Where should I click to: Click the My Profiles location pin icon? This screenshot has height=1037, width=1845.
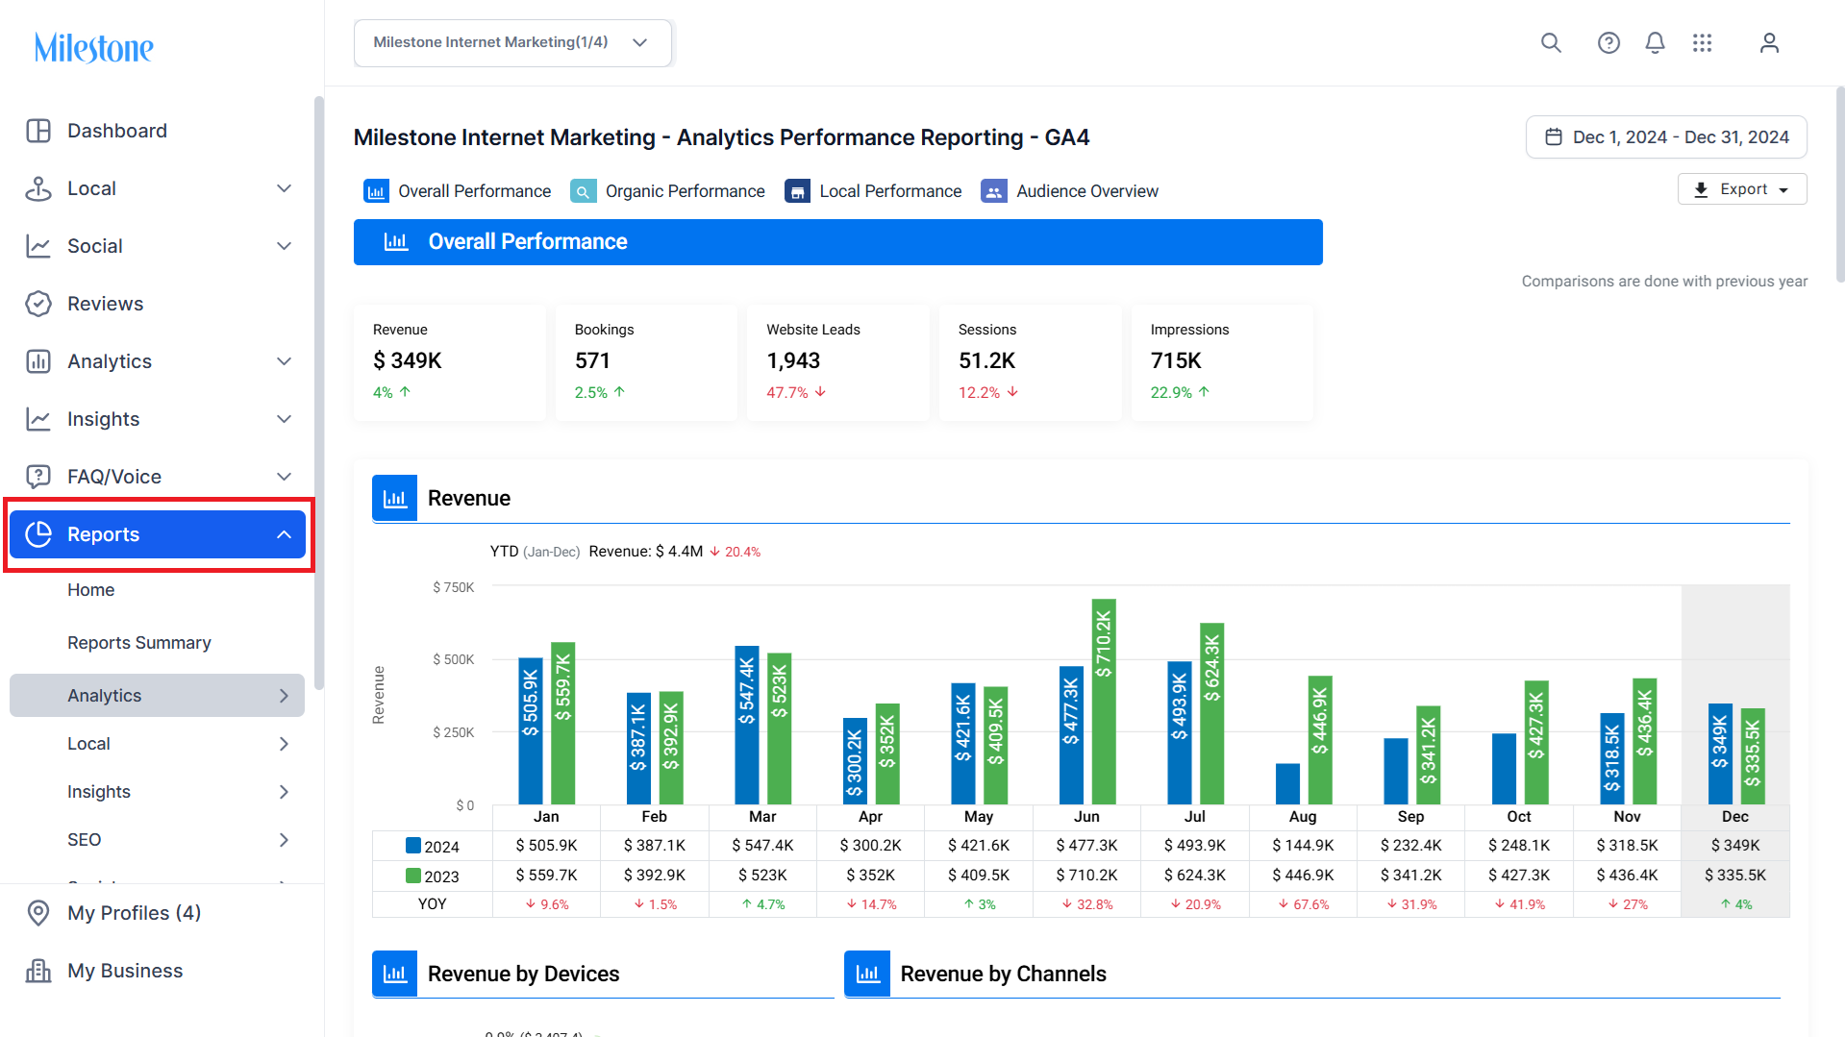(38, 913)
